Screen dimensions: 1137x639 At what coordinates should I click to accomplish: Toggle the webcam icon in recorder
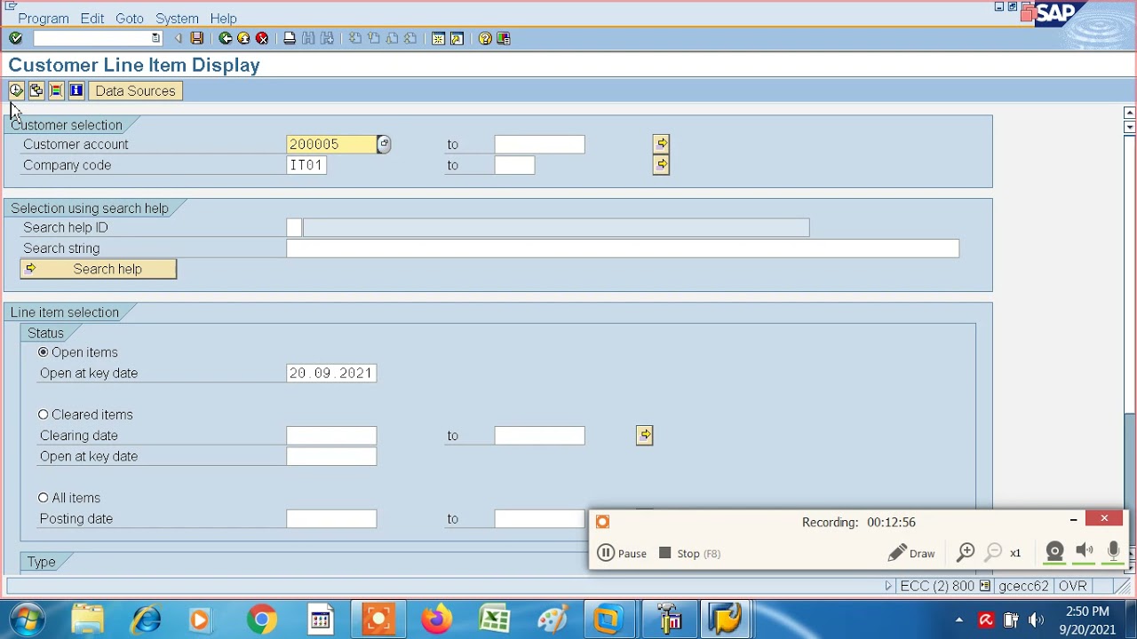[x=1054, y=552]
